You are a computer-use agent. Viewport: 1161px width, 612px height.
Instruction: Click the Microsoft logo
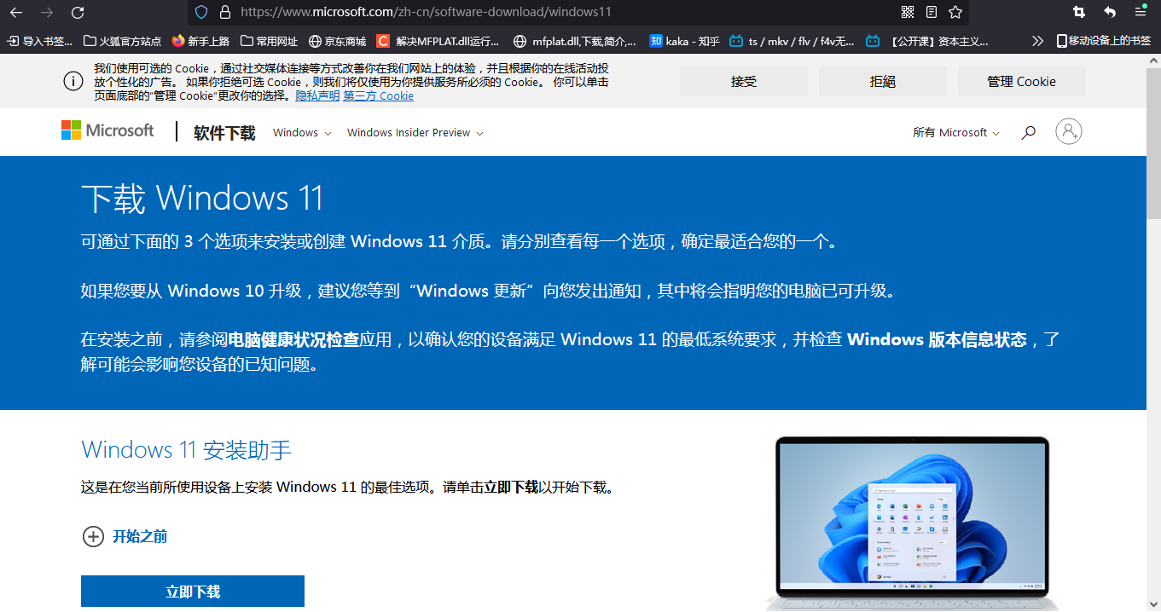(107, 130)
